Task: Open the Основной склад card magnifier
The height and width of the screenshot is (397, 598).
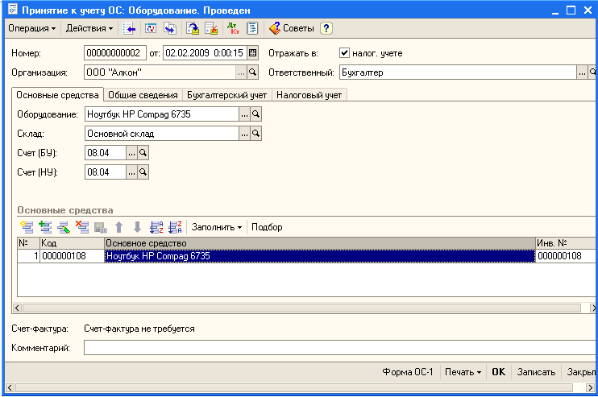Action: 256,134
